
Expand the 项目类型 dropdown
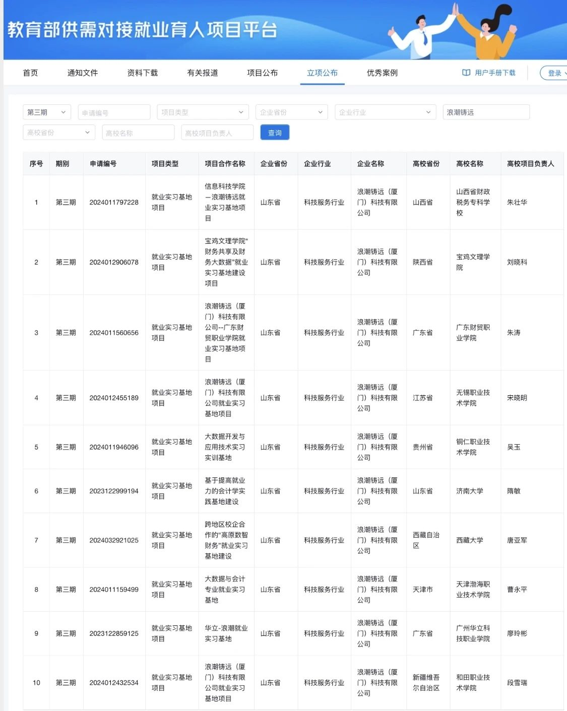tap(203, 112)
